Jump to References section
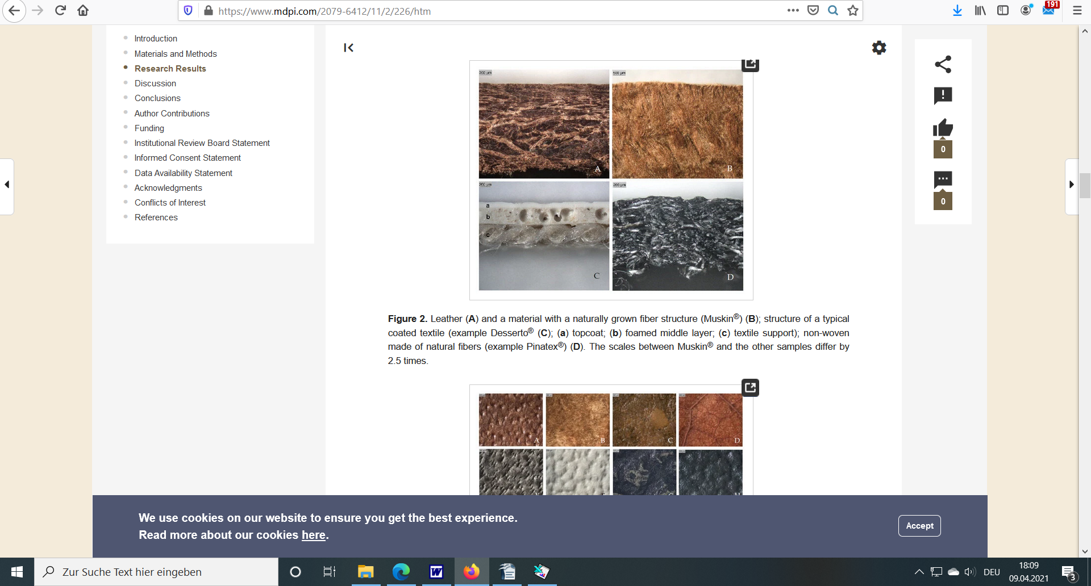This screenshot has height=586, width=1091. [156, 217]
